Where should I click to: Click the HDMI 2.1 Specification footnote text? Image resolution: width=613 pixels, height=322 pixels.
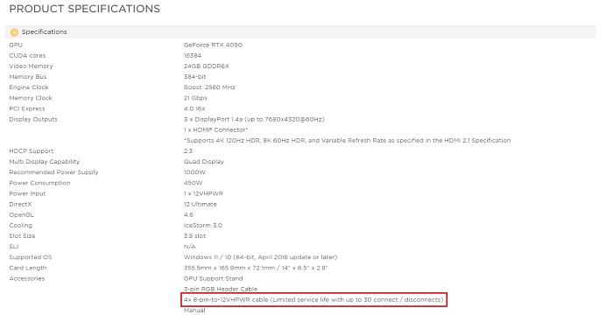point(347,140)
